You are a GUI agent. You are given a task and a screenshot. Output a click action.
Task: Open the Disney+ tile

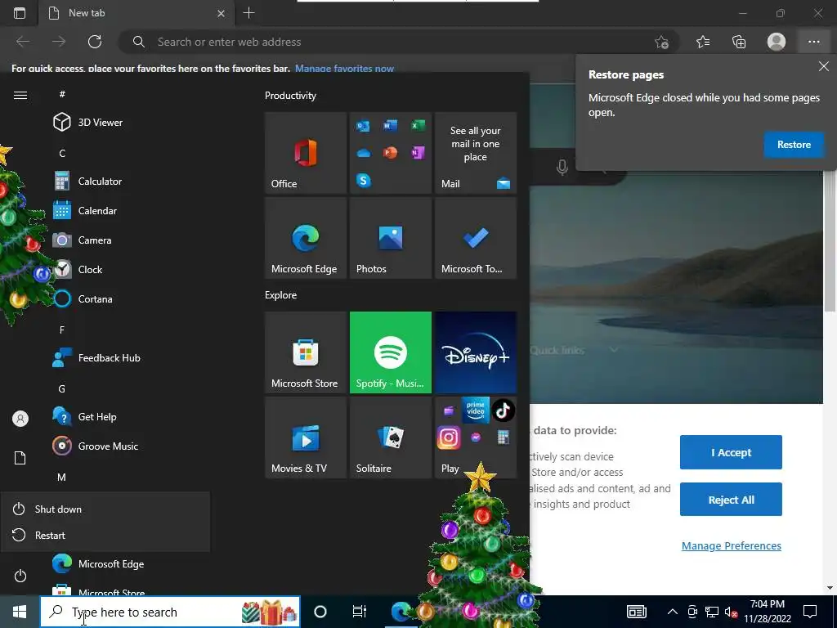475,352
